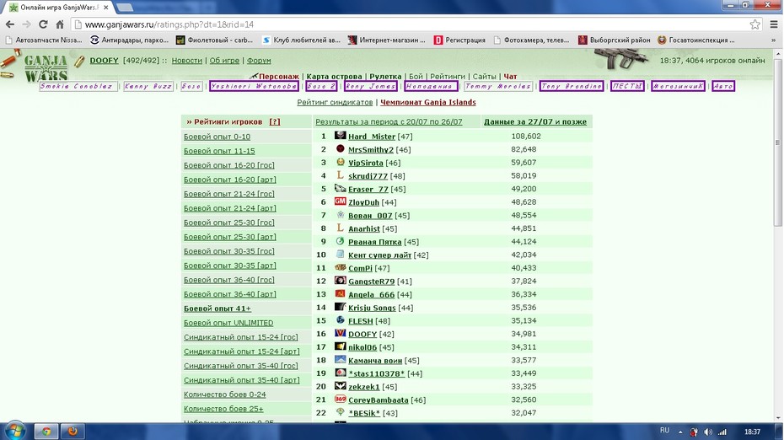
Task: Open the Windows Start orb
Action: [x=14, y=431]
